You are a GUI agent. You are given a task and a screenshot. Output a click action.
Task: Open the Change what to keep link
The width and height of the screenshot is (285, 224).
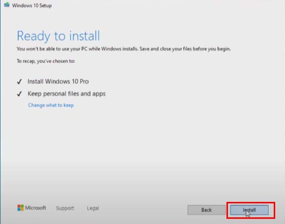tap(51, 105)
